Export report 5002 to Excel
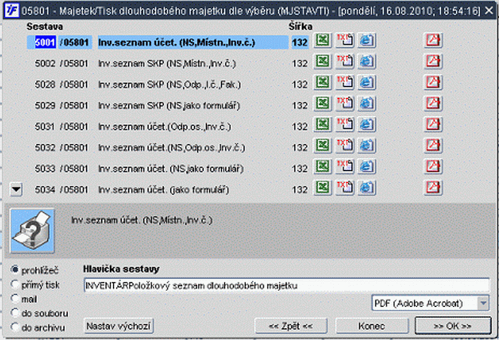The width and height of the screenshot is (499, 340). pos(322,61)
